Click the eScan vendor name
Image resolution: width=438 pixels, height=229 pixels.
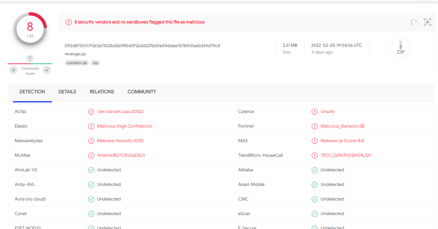click(x=245, y=214)
